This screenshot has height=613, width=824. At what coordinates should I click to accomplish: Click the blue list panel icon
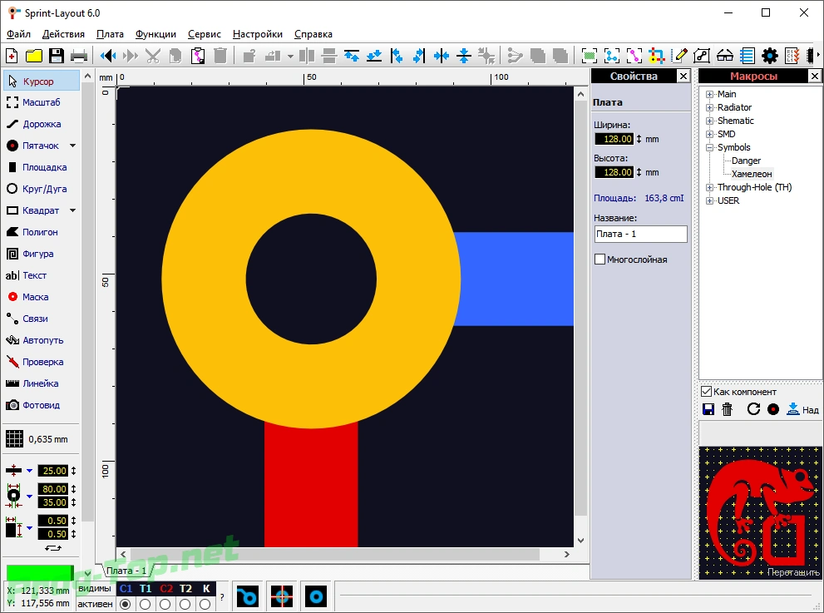coord(748,56)
